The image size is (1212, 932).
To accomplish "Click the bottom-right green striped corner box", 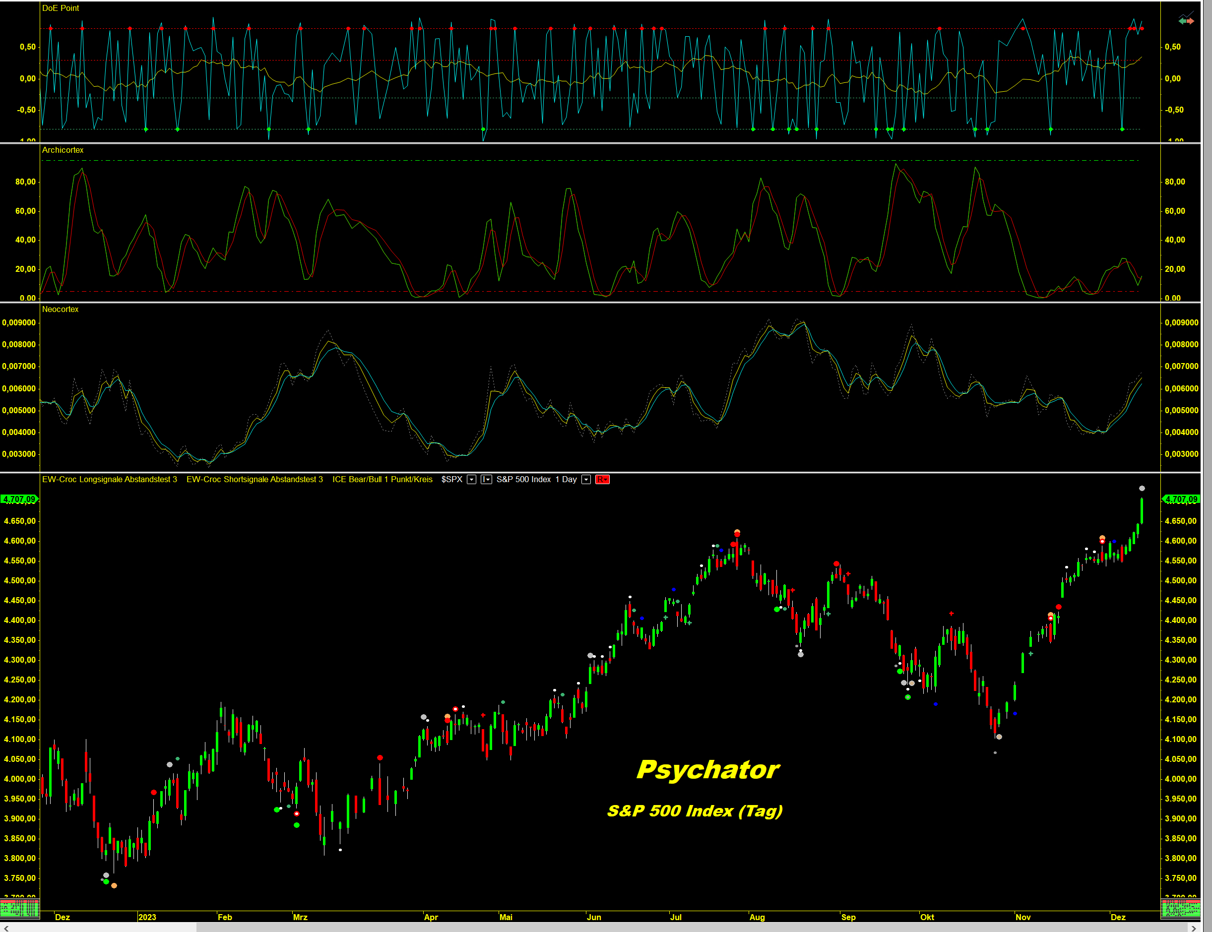I will point(1180,909).
